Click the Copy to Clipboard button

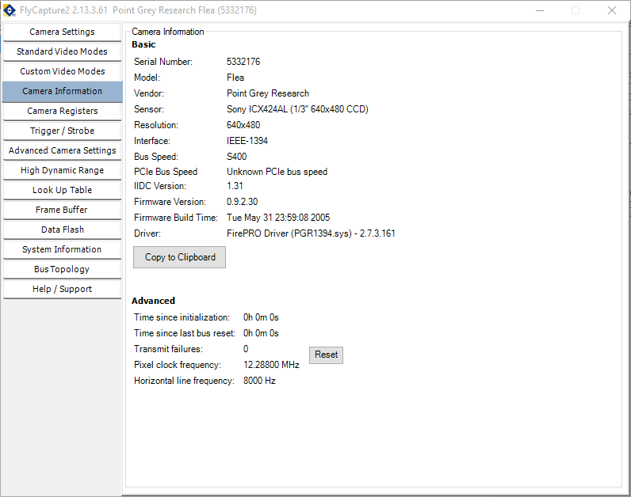pyautogui.click(x=179, y=257)
